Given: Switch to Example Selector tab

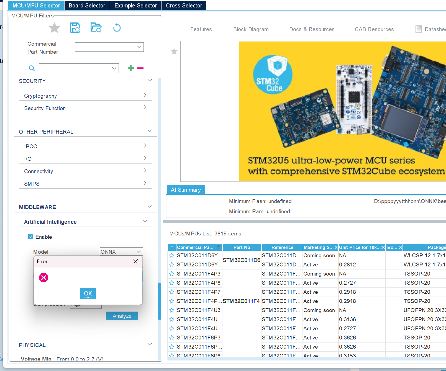Looking at the screenshot, I should (x=136, y=6).
